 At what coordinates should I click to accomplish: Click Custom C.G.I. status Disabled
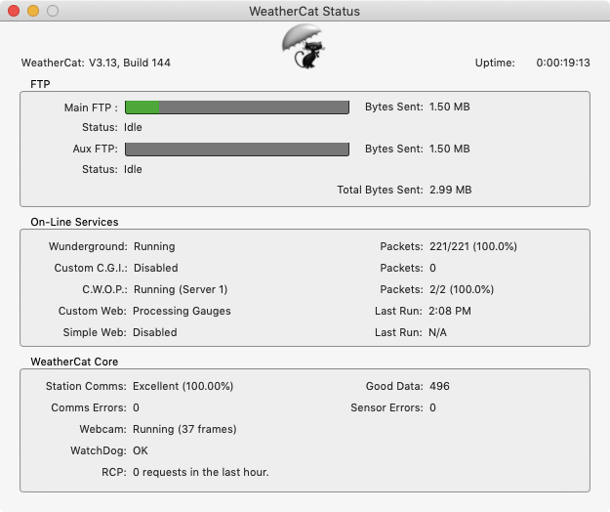point(155,268)
